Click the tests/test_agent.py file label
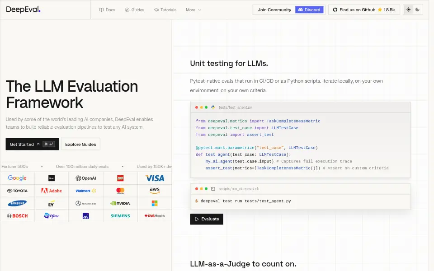This screenshot has width=434, height=271. (x=235, y=107)
